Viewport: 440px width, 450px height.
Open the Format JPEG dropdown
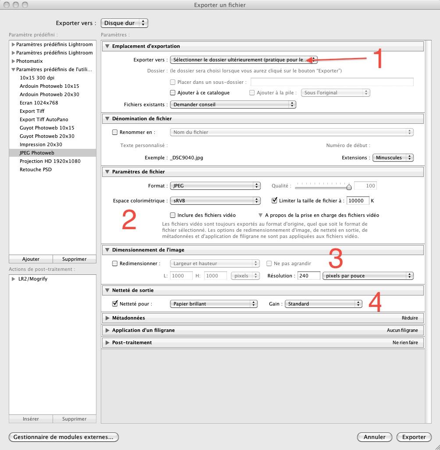coord(215,186)
